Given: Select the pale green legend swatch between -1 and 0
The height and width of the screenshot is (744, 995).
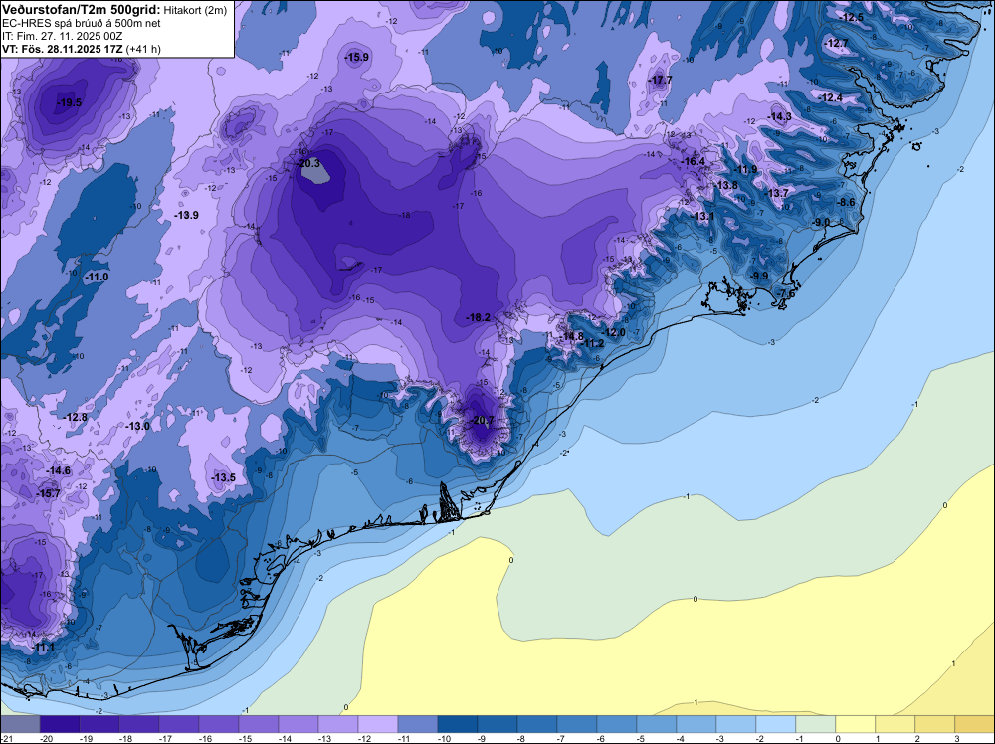Looking at the screenshot, I should [x=816, y=724].
